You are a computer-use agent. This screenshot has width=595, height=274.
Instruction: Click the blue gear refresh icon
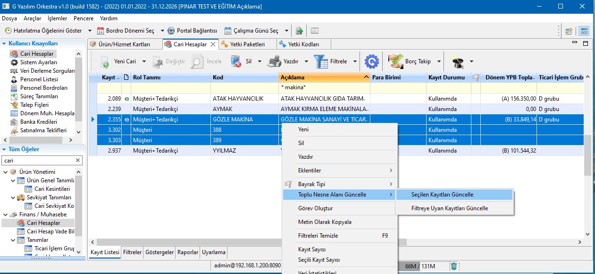(x=372, y=62)
